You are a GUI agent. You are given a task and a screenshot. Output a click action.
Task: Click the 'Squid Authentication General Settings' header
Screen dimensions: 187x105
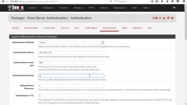pos(92,37)
